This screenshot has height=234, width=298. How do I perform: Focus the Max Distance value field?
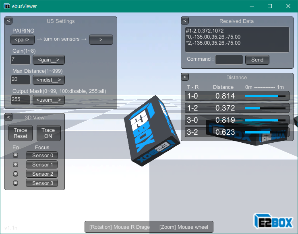pyautogui.click(x=20, y=80)
